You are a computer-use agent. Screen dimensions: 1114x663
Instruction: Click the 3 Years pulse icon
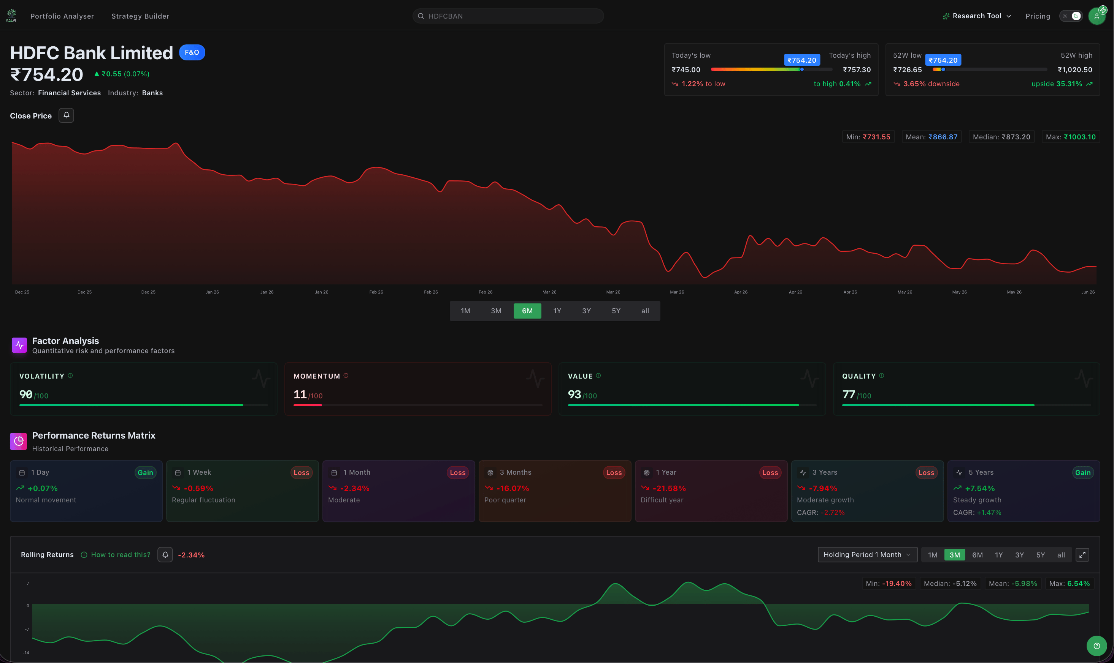[803, 473]
